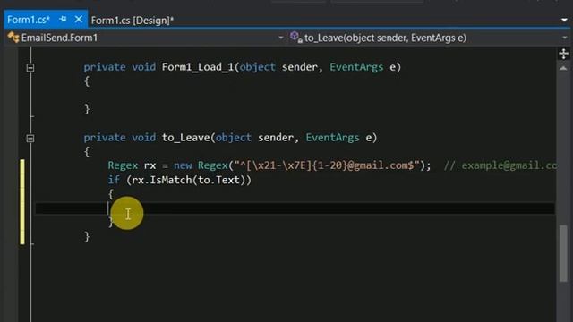
Task: Switch to the Form1.cs code tab
Action: pyautogui.click(x=29, y=20)
